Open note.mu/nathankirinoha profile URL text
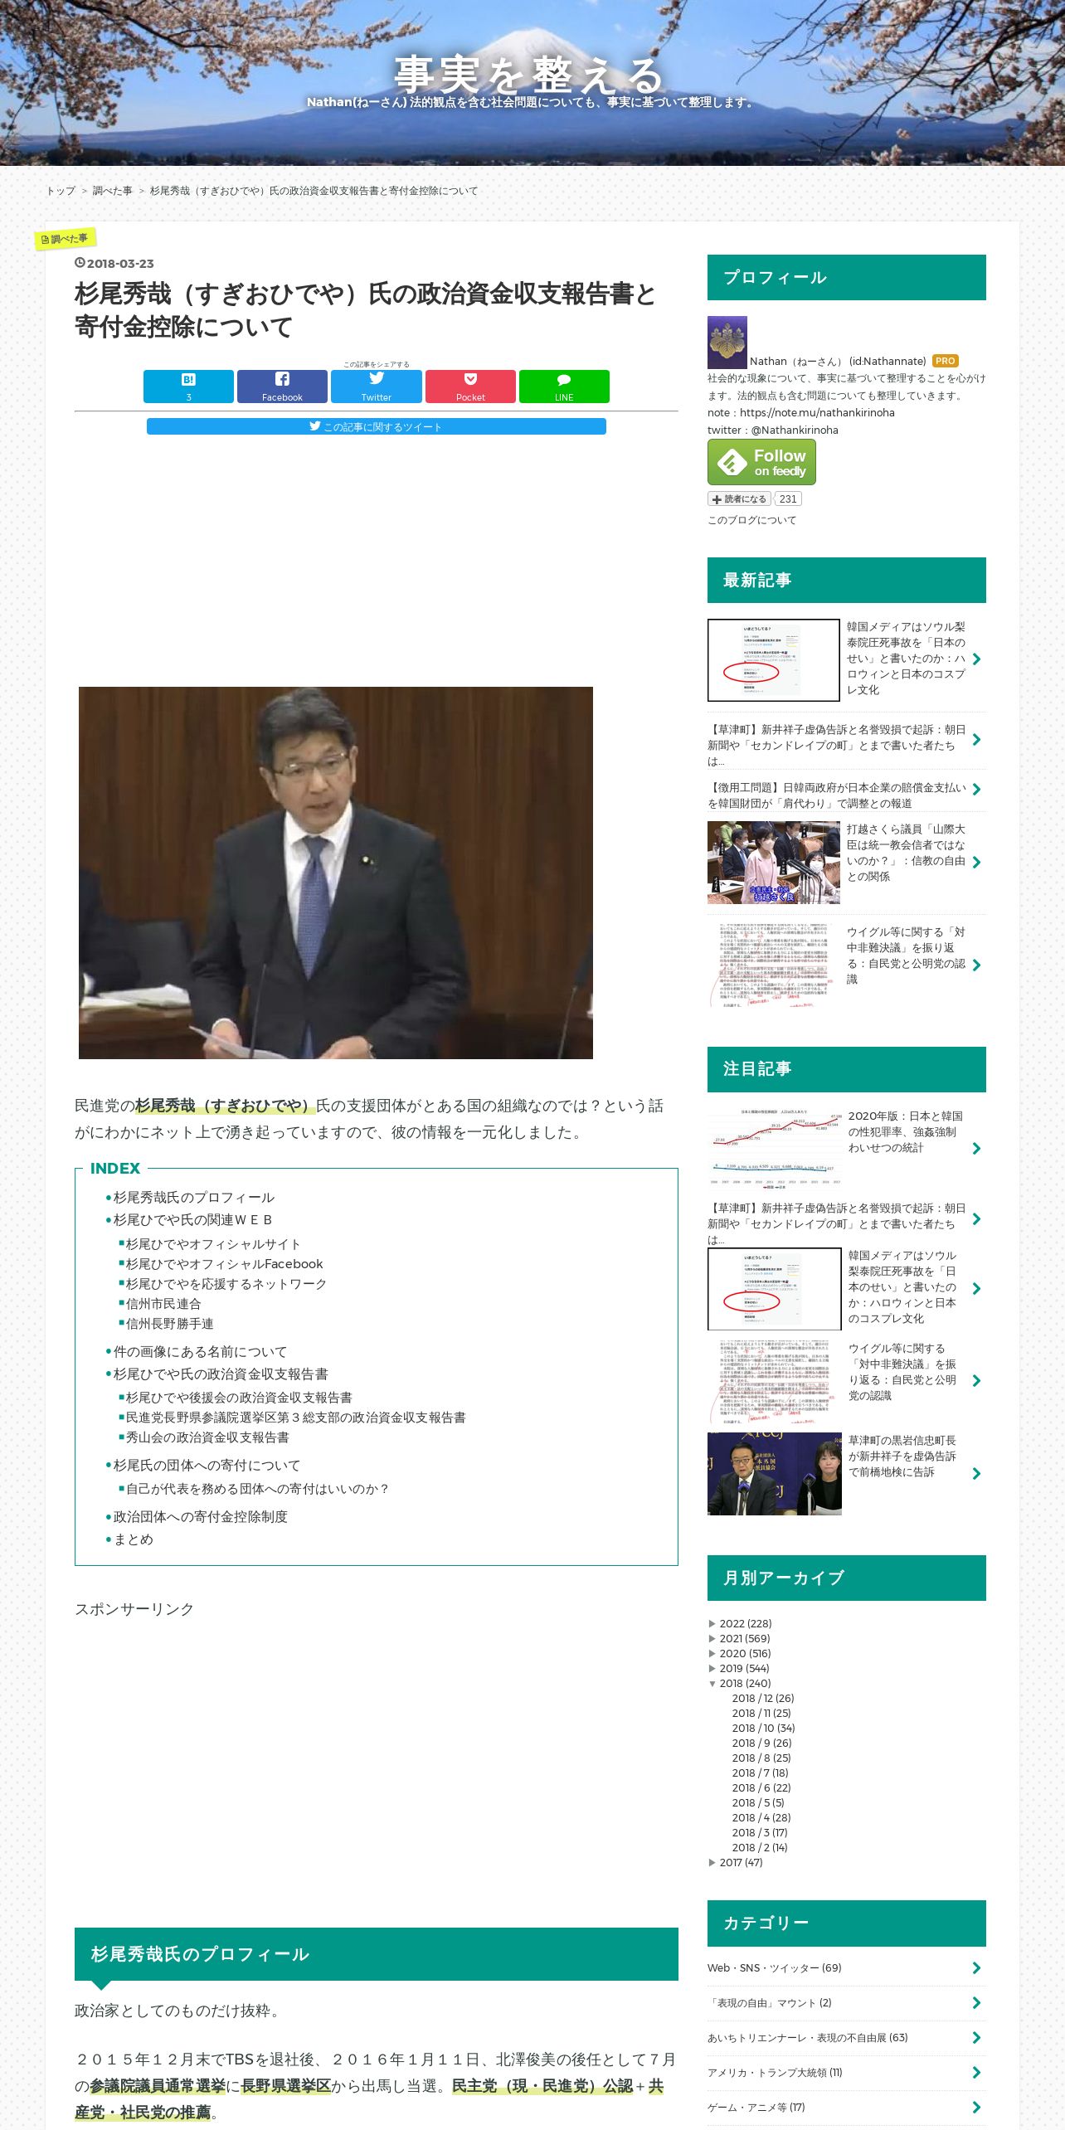 point(817,413)
